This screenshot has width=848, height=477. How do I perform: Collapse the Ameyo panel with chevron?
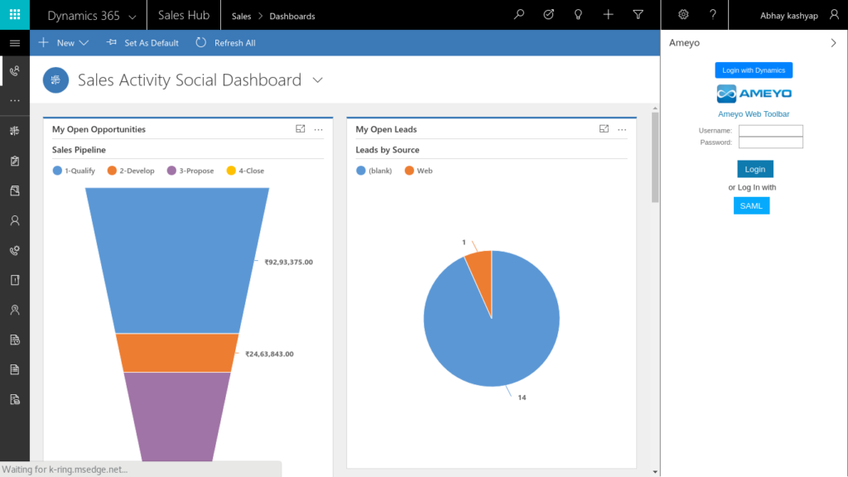pyautogui.click(x=833, y=43)
